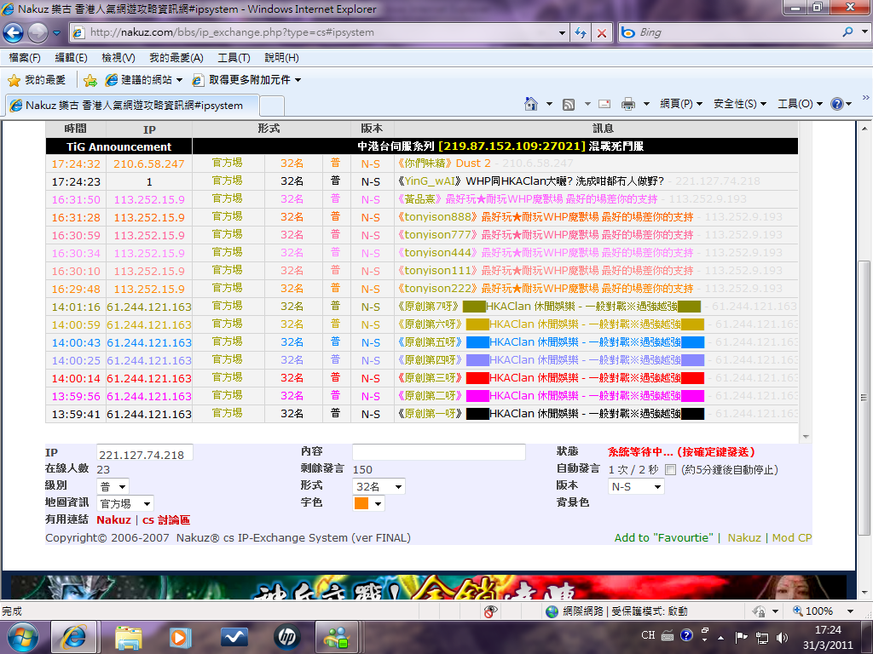
Task: Click the Mod CP link
Action: coord(792,538)
